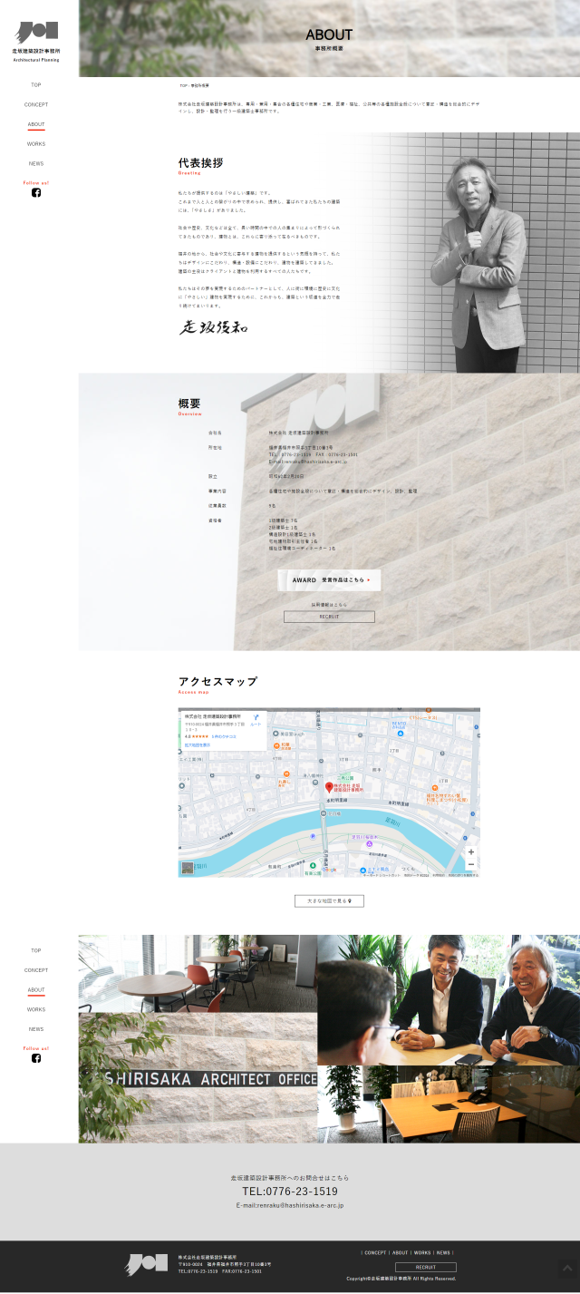Click the route directions icon on the map

[256, 719]
